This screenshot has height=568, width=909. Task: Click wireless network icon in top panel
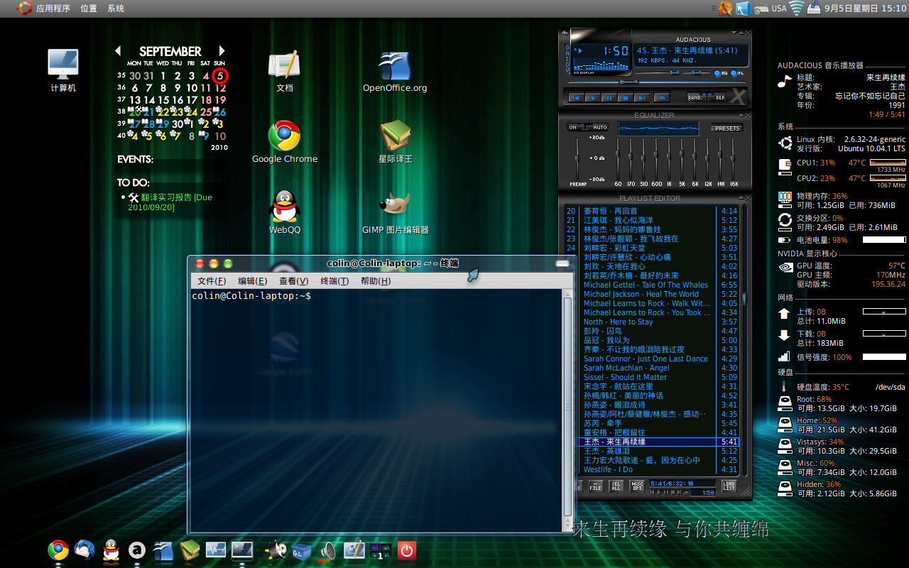798,9
